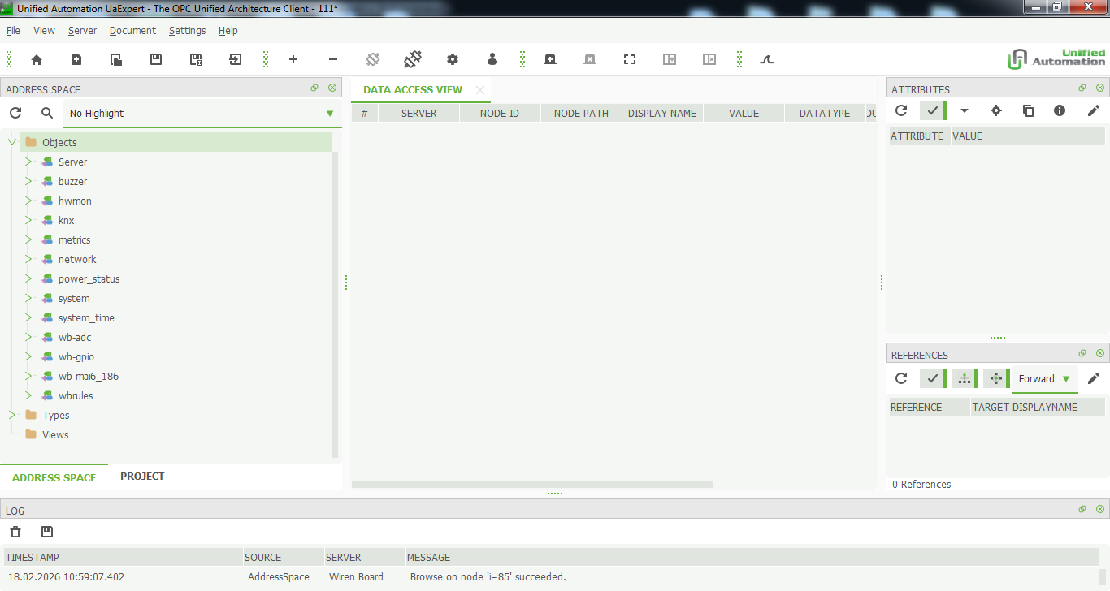Screen dimensions: 1110x591
Task: Open the Forward reference direction dropdown
Action: coord(1044,378)
